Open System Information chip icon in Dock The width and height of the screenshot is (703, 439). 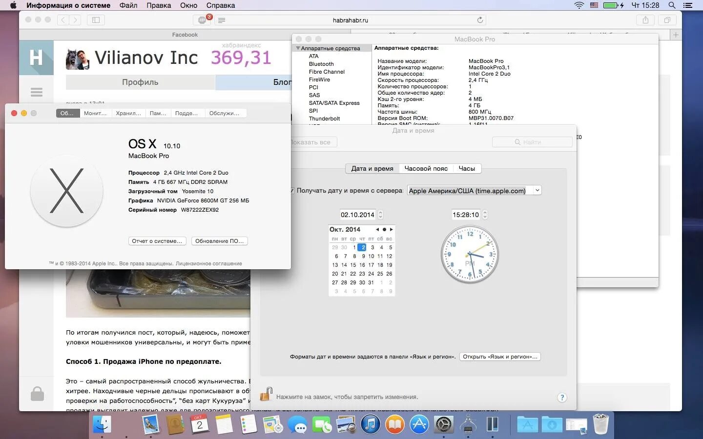468,424
